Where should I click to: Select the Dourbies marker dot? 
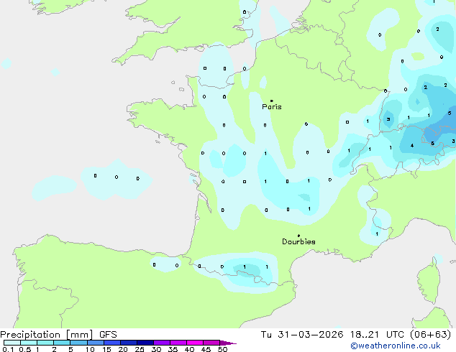298,236
